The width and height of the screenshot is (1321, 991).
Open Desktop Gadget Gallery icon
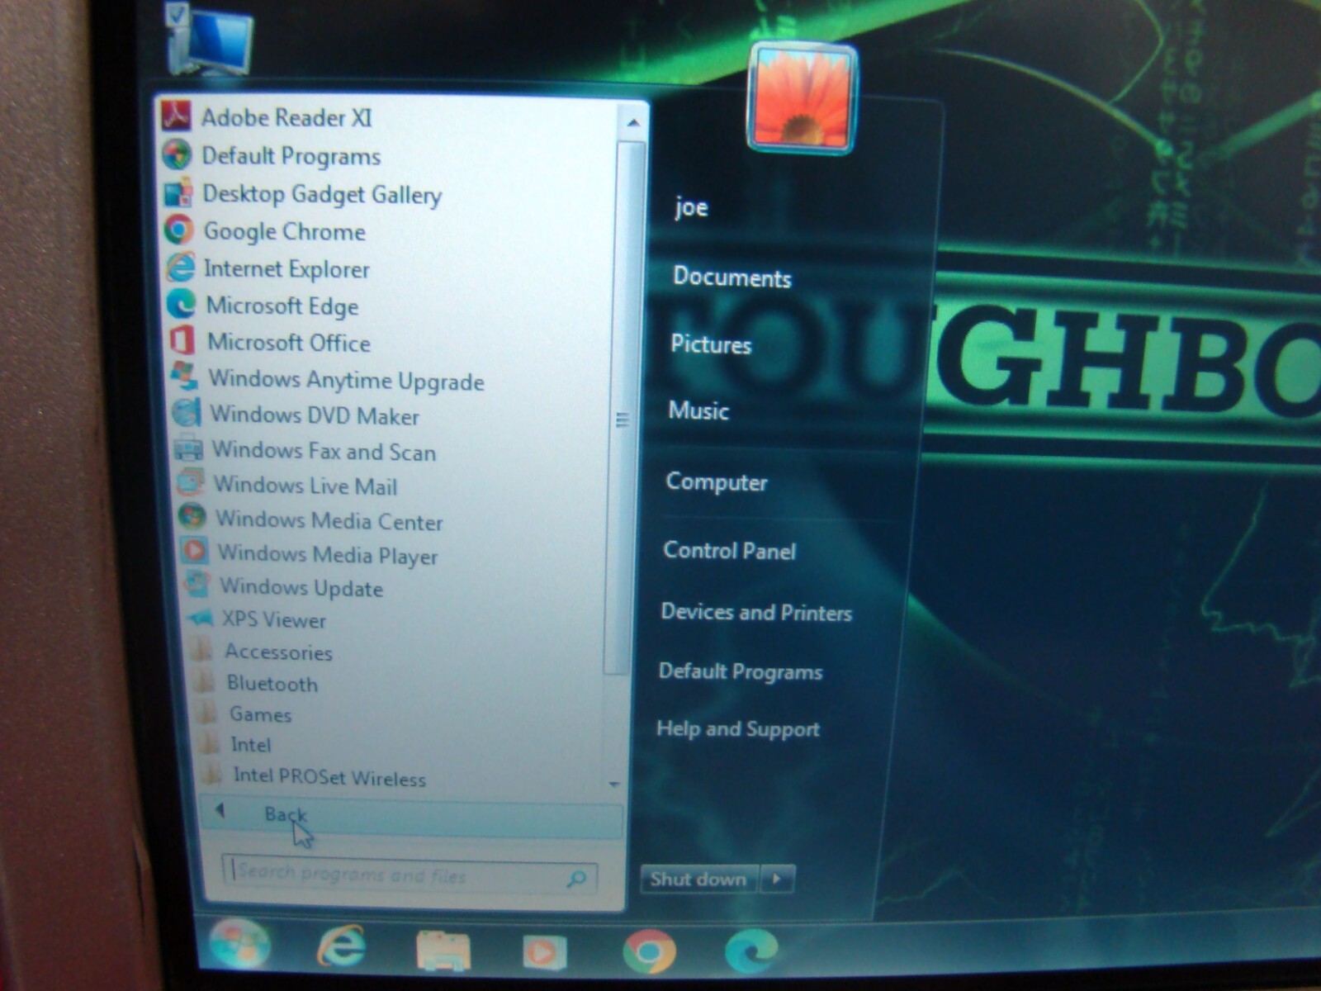pos(178,192)
